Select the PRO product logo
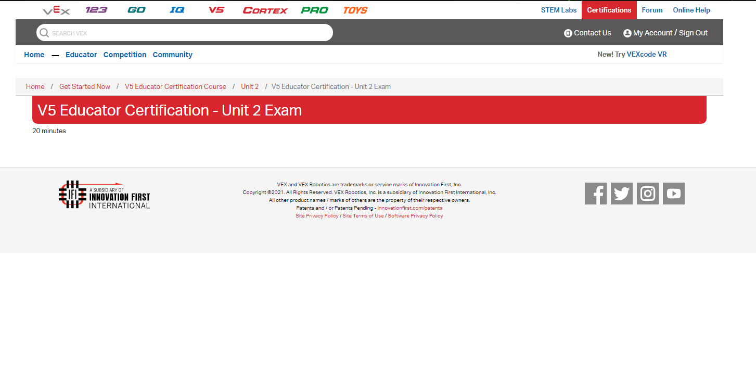This screenshot has width=756, height=385. [x=314, y=10]
